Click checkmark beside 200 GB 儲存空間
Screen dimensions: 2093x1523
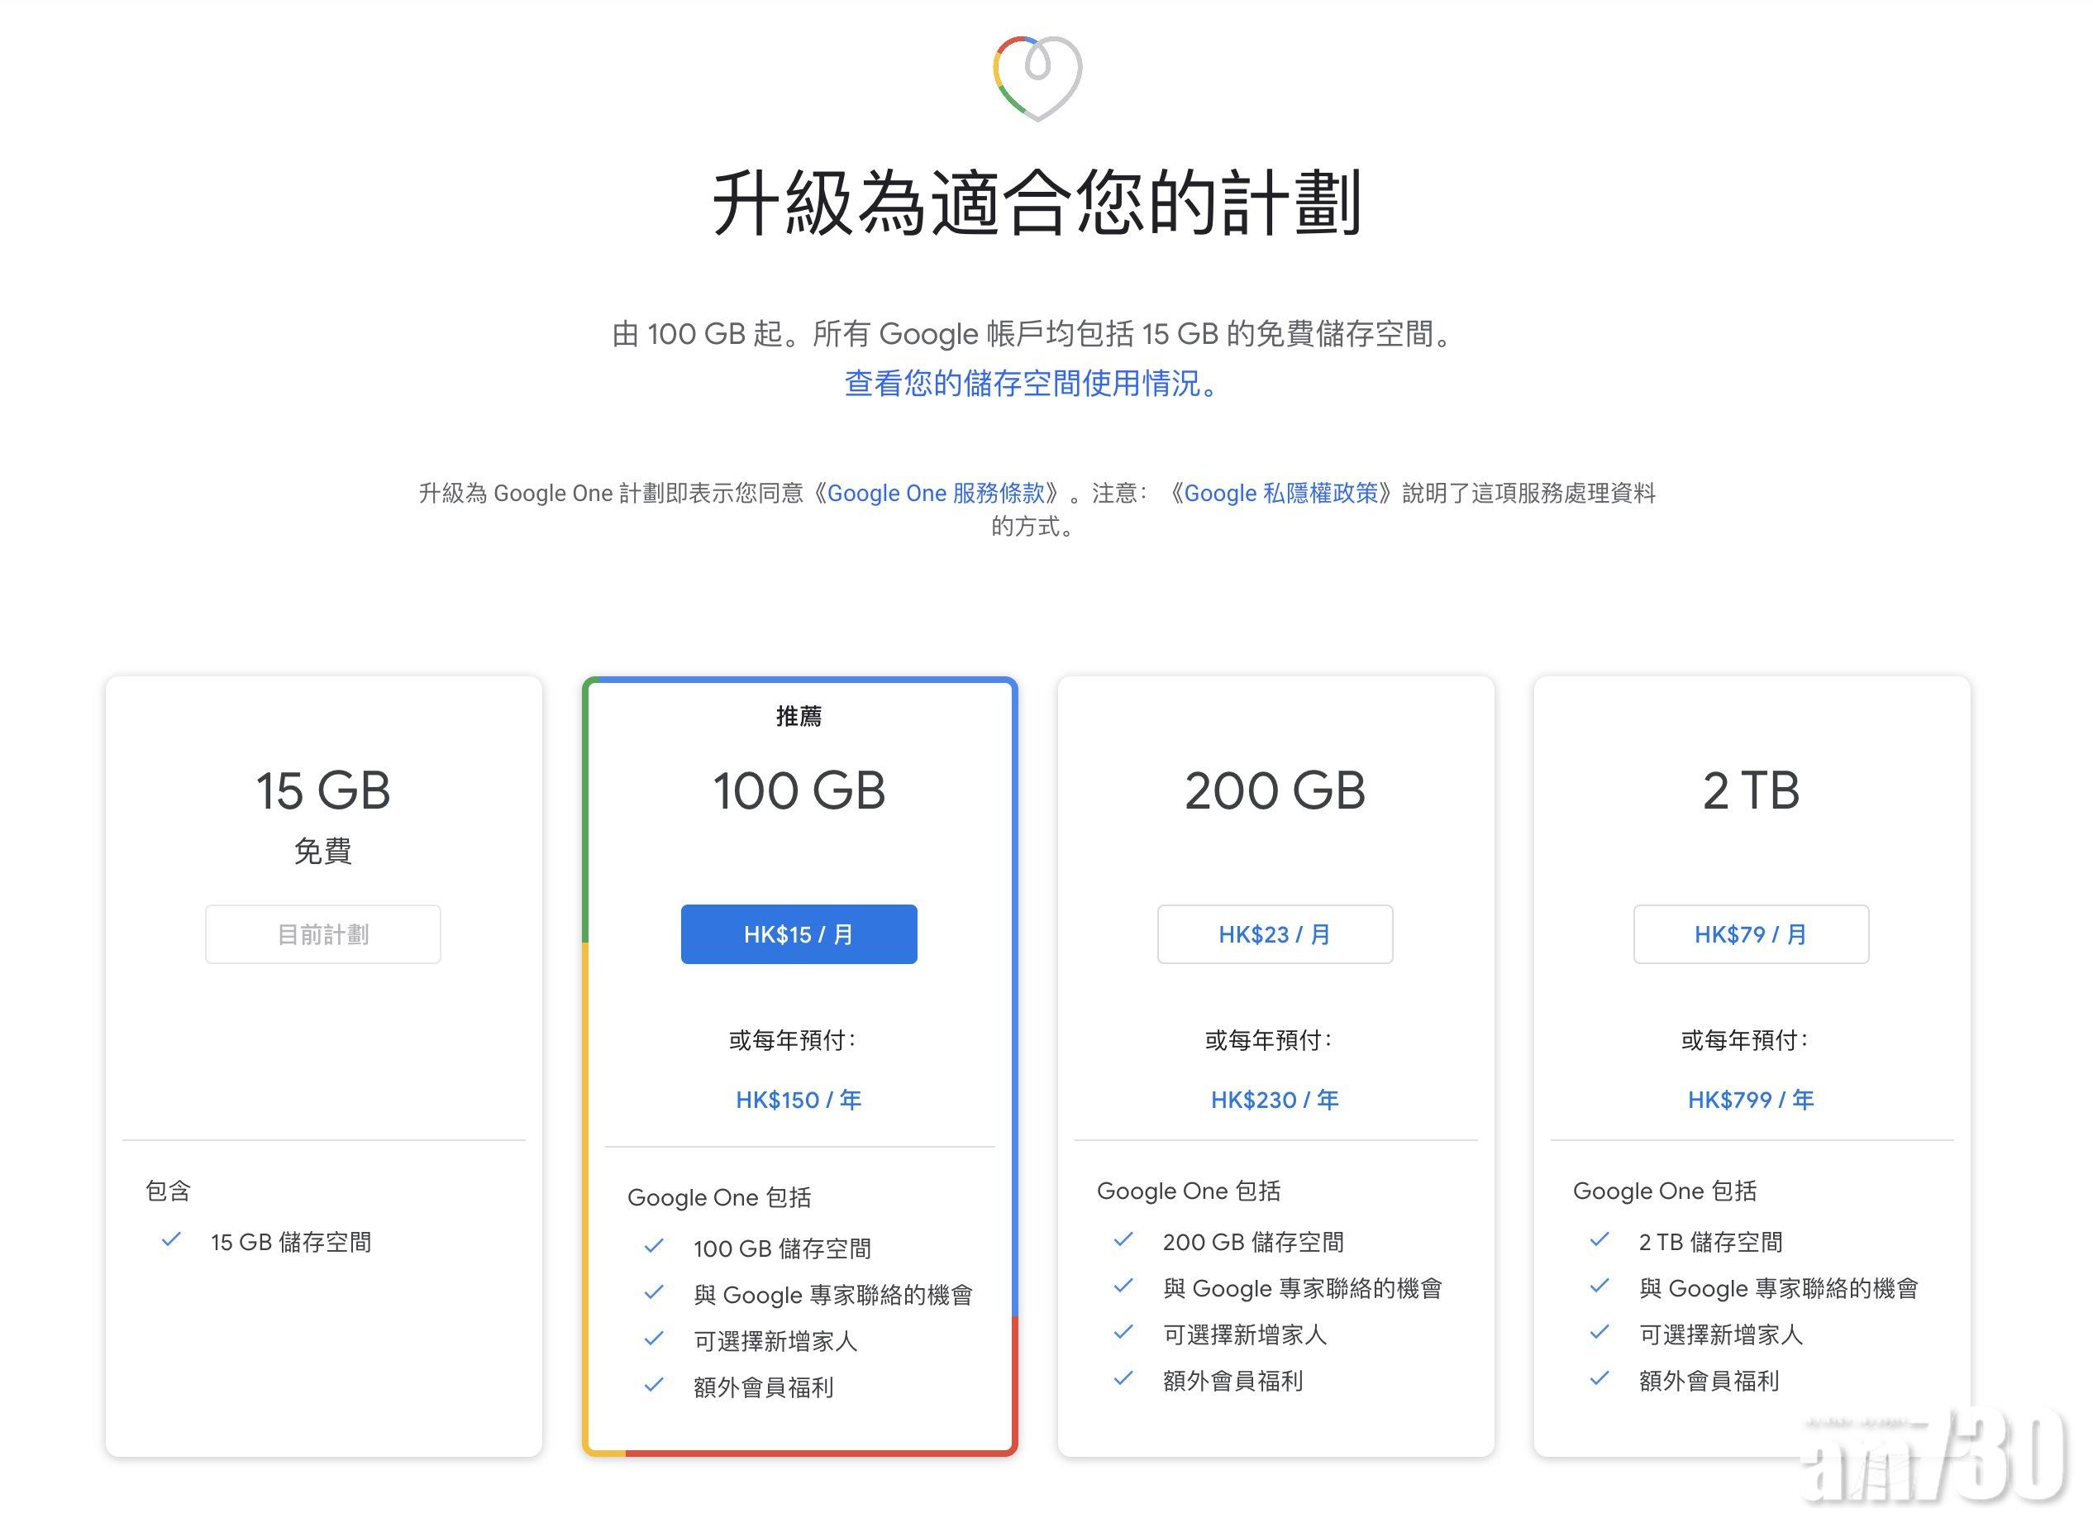1123,1239
